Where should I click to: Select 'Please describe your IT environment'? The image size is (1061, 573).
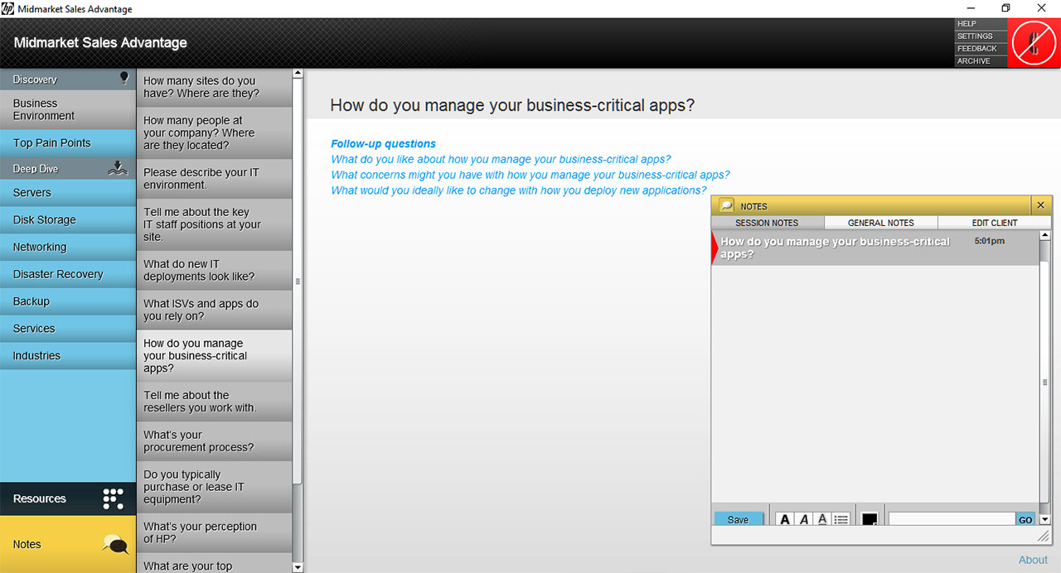pyautogui.click(x=215, y=178)
